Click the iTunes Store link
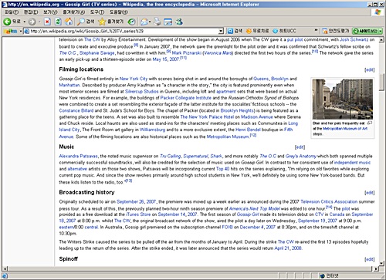 138,214
